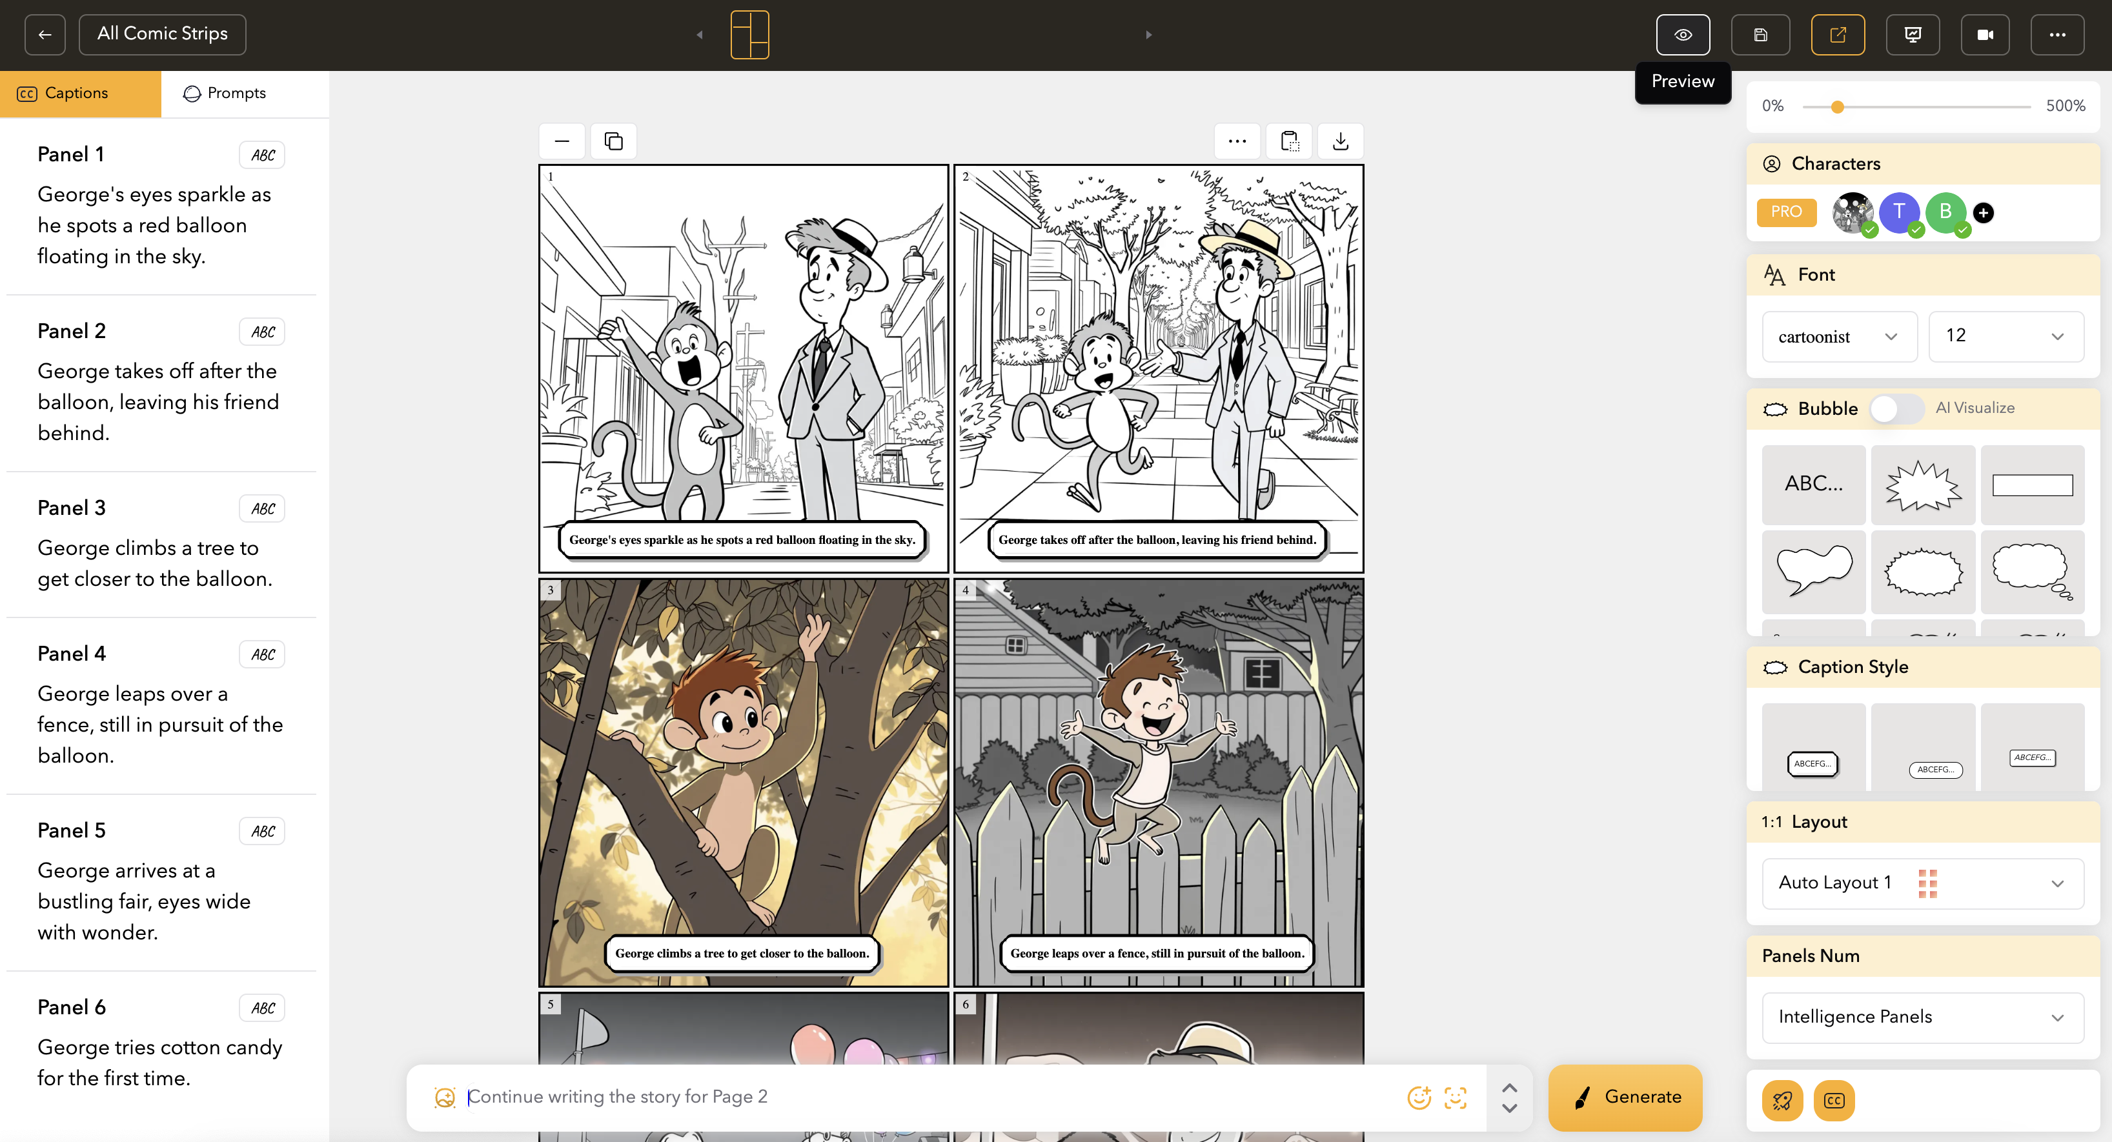Screen dimensions: 2112x1142
Task: Switch to the Prompts tab
Action: pos(245,94)
